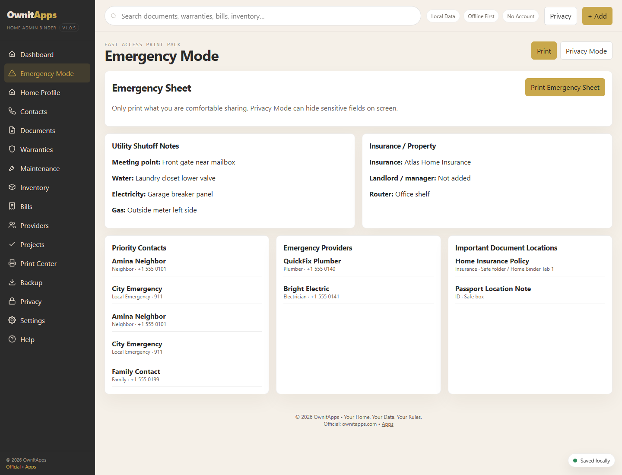
Task: Click 'Outside meter left side' text
Action: coord(162,210)
